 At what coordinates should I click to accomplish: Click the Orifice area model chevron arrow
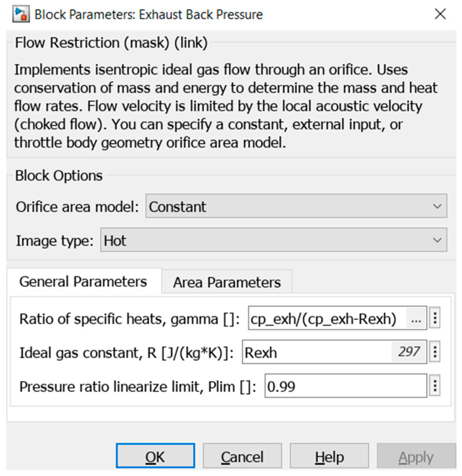point(437,206)
